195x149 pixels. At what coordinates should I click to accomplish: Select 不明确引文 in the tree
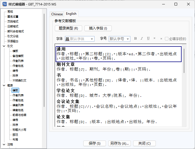pyautogui.click(x=19, y=81)
